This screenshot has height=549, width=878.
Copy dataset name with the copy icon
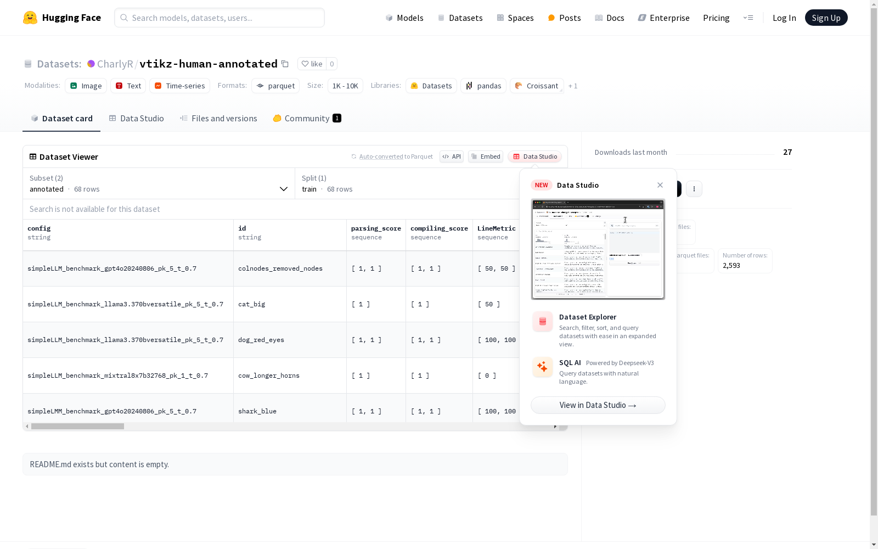tap(285, 64)
